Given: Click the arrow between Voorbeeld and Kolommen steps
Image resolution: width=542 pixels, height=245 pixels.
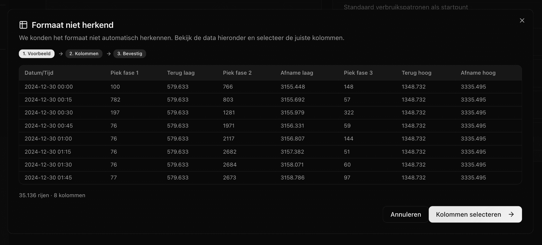Looking at the screenshot, I should tap(60, 54).
